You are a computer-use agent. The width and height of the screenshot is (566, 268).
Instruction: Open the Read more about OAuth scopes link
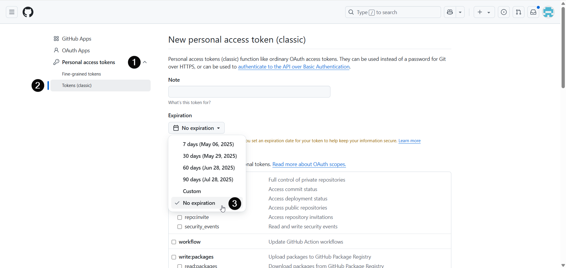(x=309, y=164)
